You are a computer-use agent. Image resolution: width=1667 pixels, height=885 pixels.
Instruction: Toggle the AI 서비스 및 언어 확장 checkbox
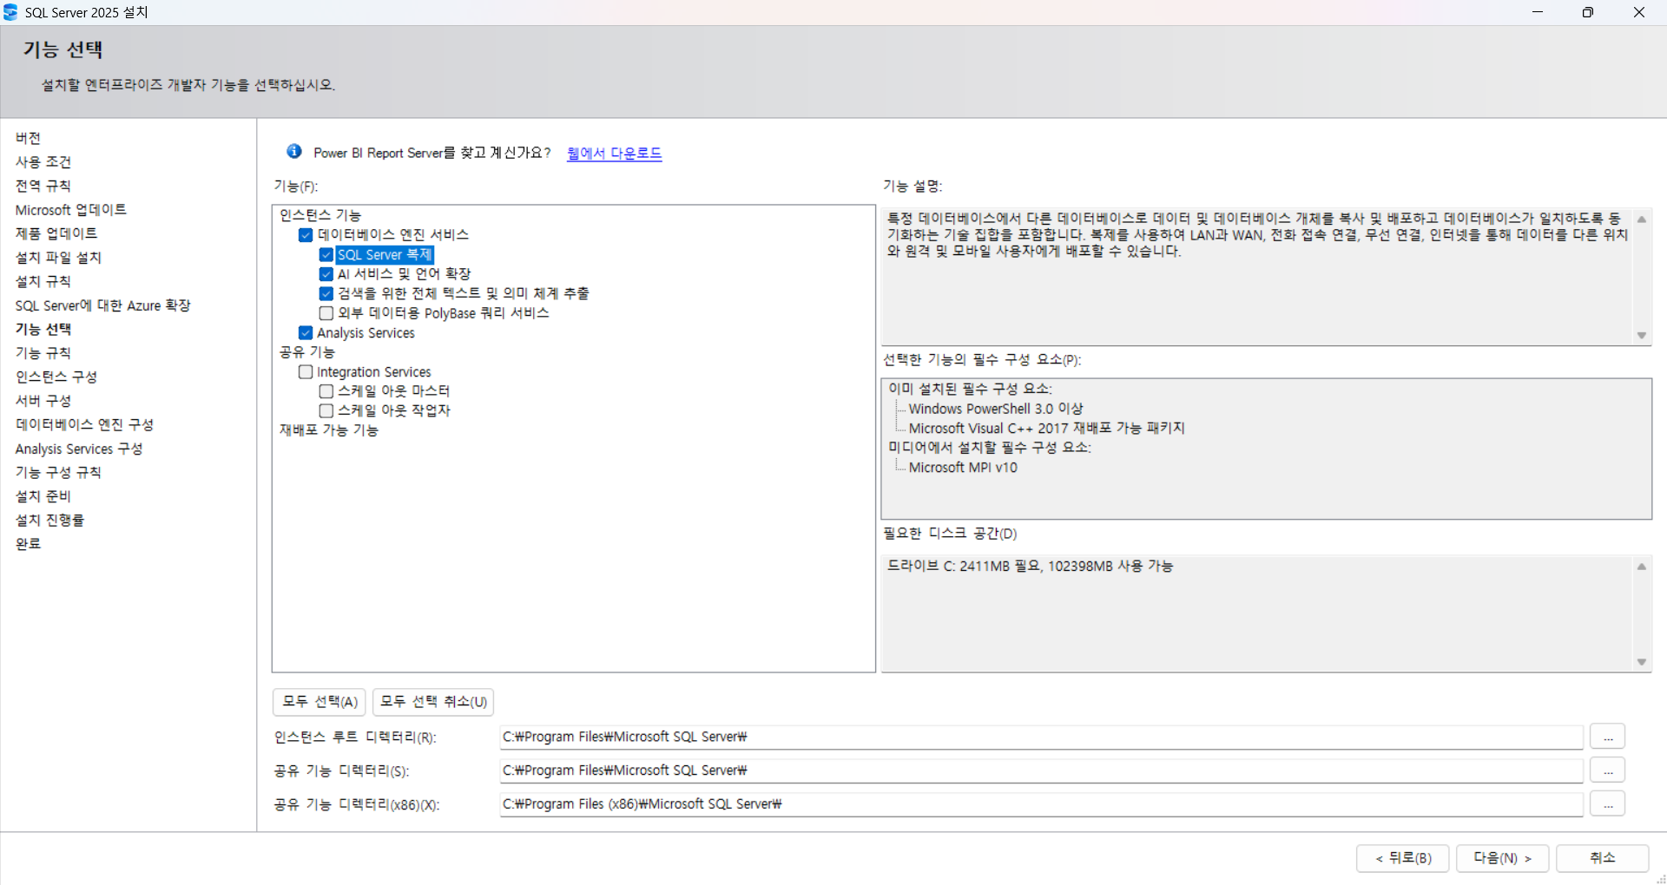326,274
